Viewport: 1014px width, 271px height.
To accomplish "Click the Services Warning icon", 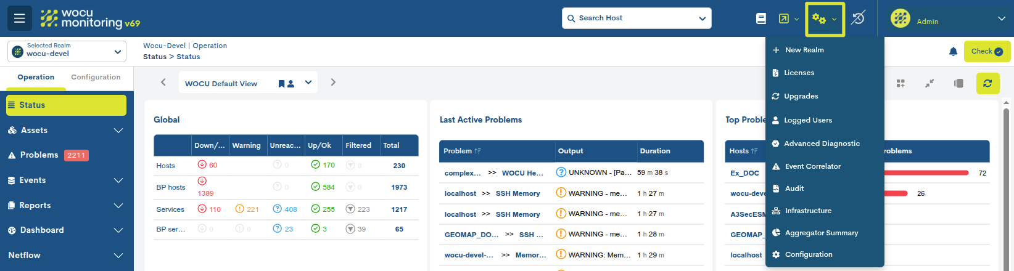I will [x=240, y=209].
